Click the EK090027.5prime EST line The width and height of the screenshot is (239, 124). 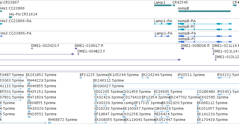pyautogui.click(x=166, y=89)
